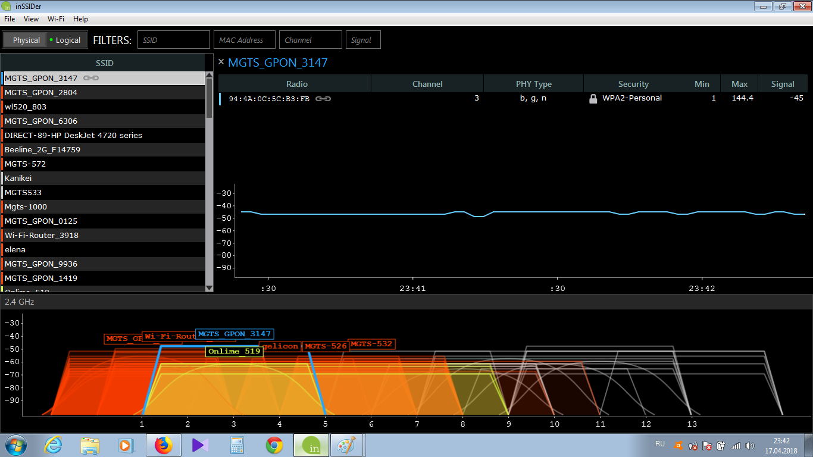Open the Signal filter box
This screenshot has width=813, height=457.
pyautogui.click(x=363, y=40)
